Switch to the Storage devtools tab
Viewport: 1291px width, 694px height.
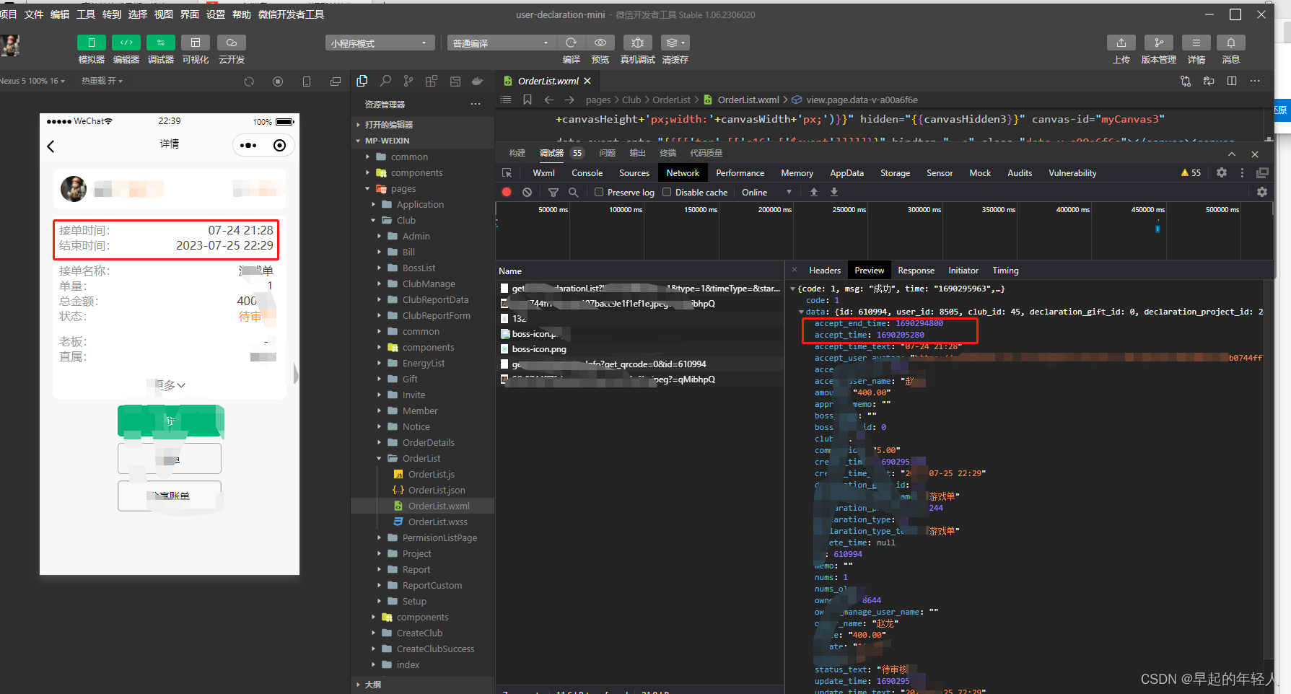click(895, 173)
